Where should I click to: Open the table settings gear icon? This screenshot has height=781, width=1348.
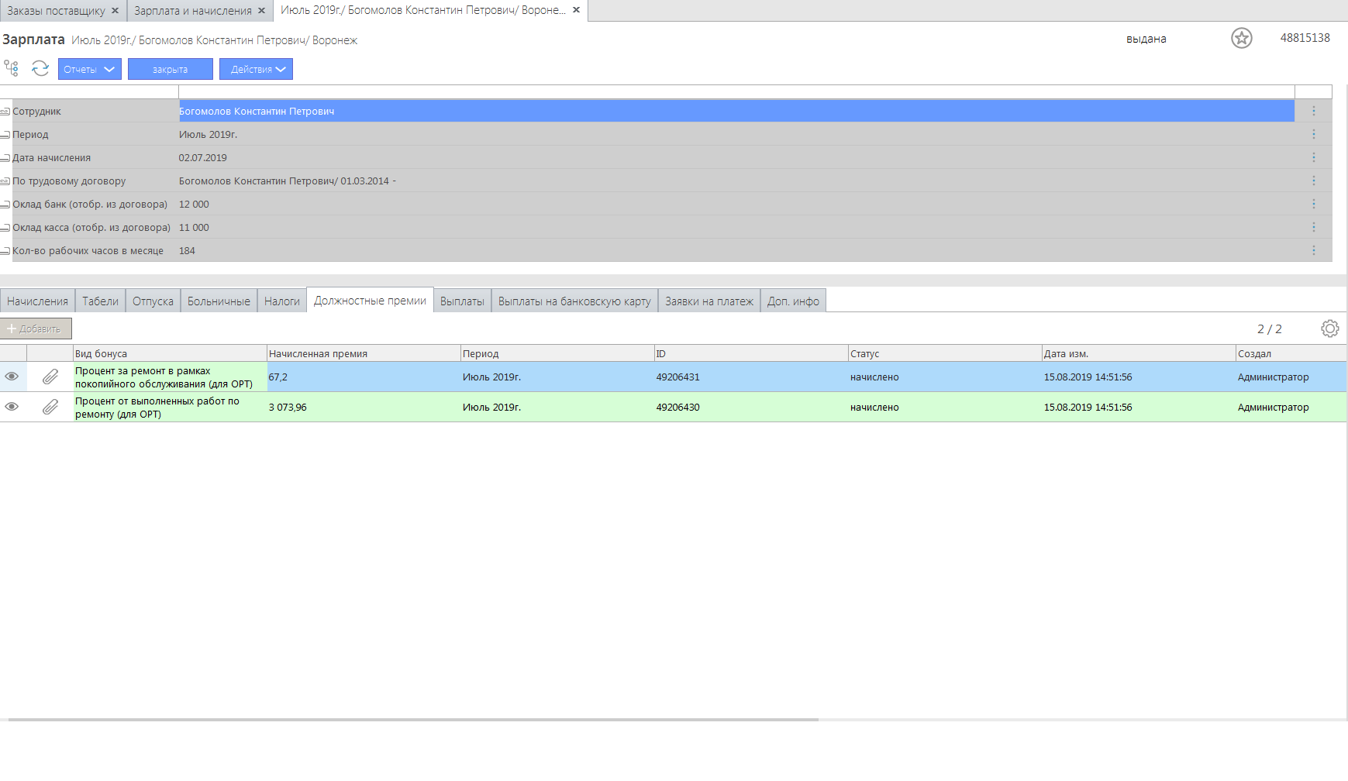pos(1329,329)
